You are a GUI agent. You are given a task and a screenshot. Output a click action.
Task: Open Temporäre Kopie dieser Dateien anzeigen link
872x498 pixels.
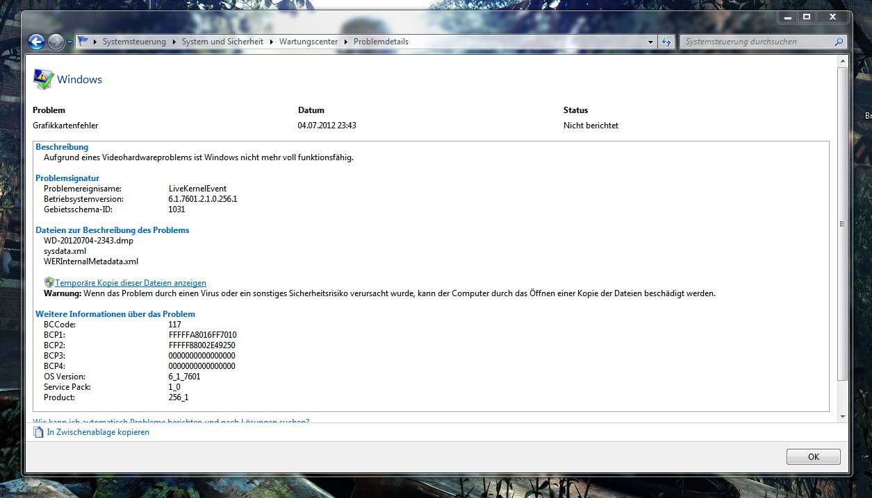pos(131,283)
